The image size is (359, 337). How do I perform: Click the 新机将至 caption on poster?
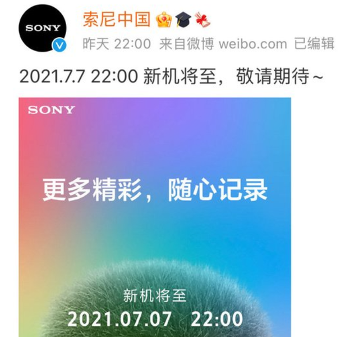tap(155, 296)
